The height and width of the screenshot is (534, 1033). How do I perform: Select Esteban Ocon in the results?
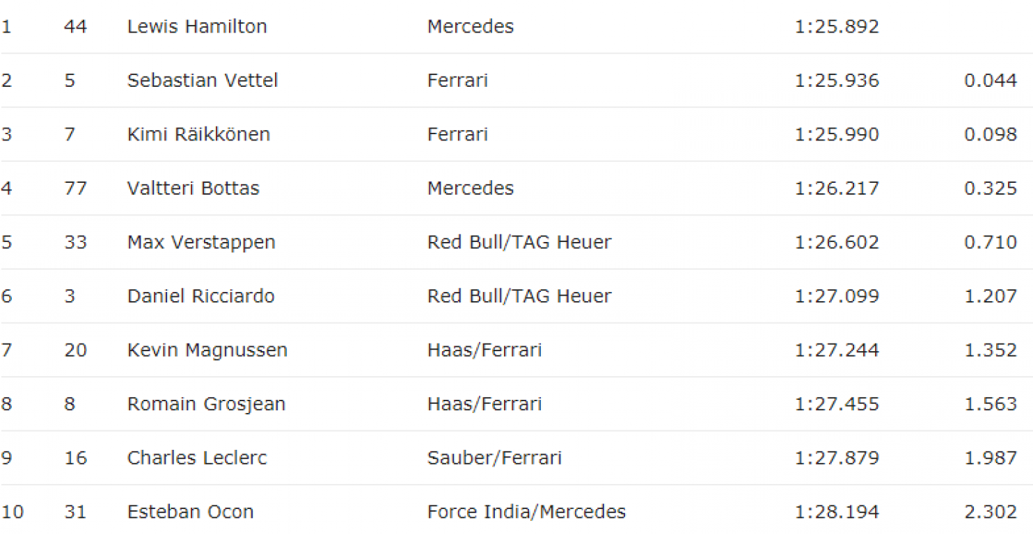[190, 512]
